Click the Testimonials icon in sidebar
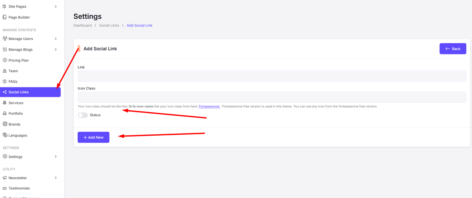Image resolution: width=472 pixels, height=198 pixels. pos(5,188)
